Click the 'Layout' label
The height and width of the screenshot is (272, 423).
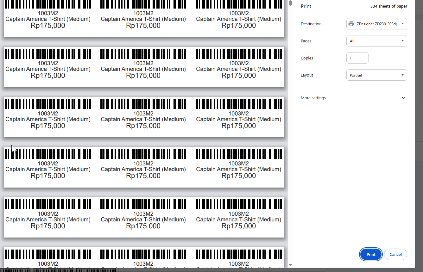[307, 75]
